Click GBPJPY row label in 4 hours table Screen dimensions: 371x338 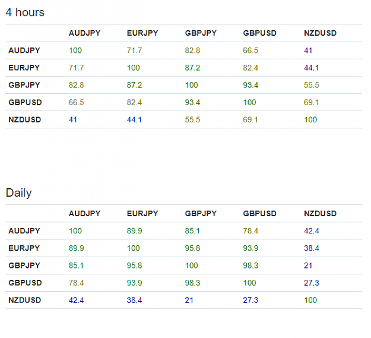[24, 85]
